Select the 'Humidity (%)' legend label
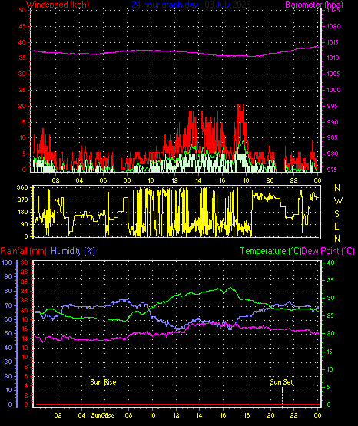This screenshot has height=426, width=358. [73, 251]
